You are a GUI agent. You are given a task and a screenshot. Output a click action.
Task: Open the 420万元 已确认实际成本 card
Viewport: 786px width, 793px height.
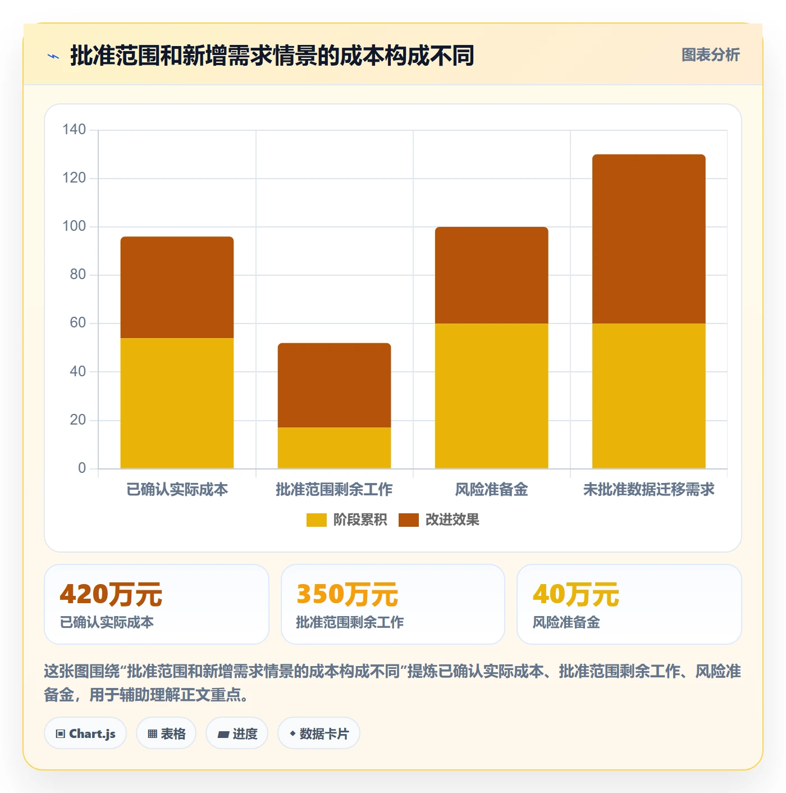157,604
